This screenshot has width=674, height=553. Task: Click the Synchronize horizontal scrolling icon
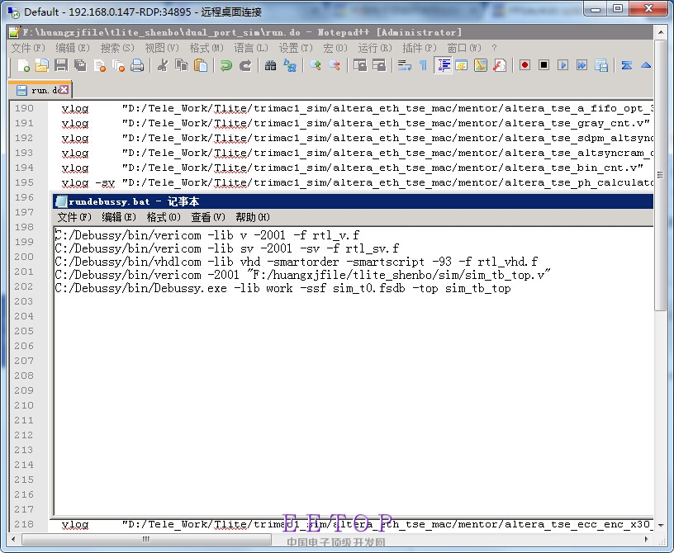(x=378, y=65)
